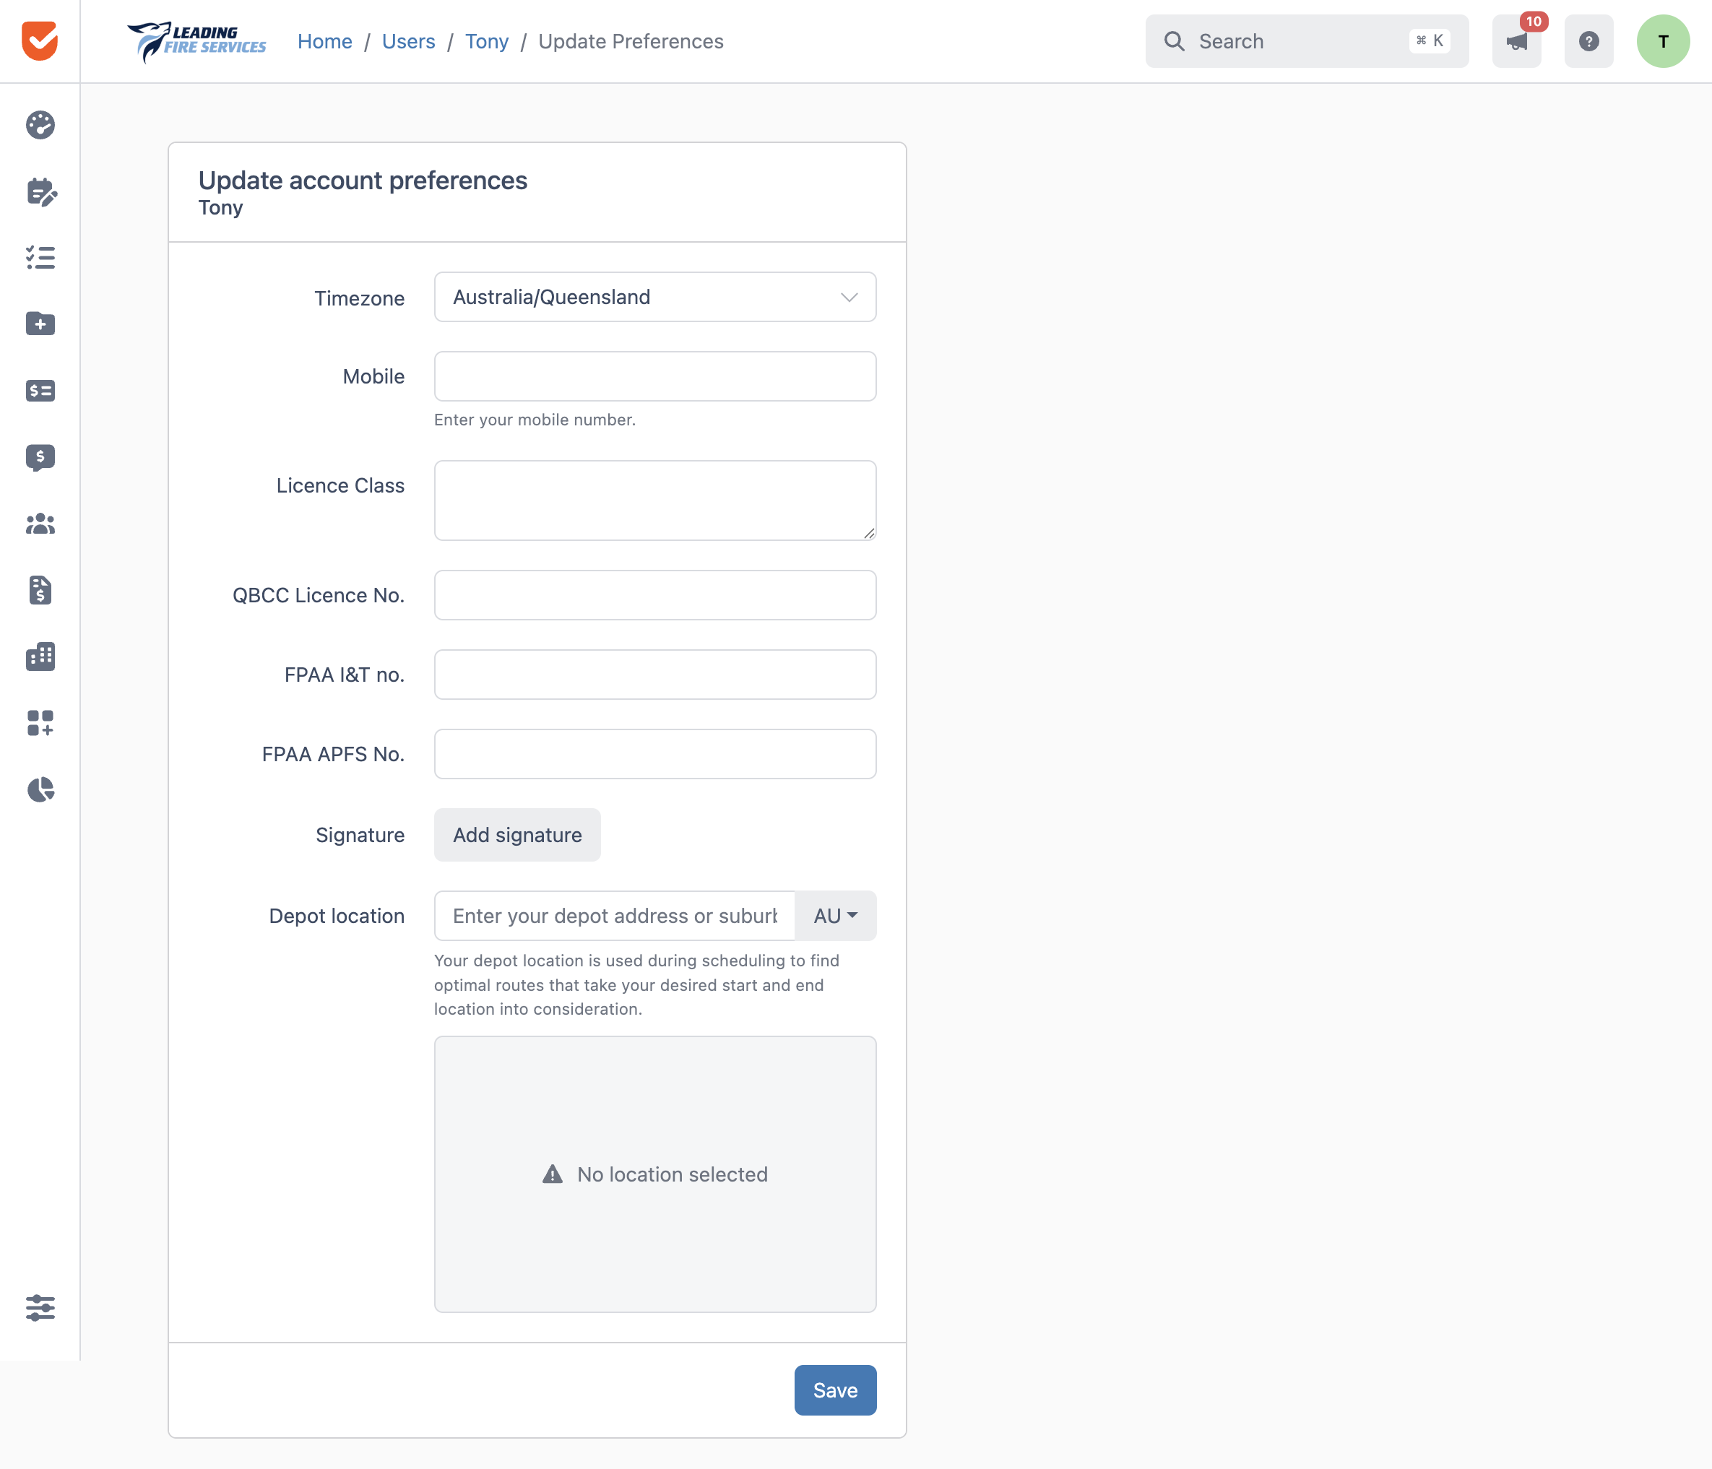Click into the QBCC Licence No. field
This screenshot has height=1469, width=1712.
tap(654, 596)
